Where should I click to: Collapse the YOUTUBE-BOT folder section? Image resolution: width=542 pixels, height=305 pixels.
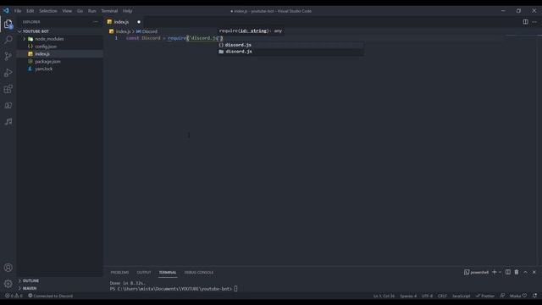(x=61, y=31)
